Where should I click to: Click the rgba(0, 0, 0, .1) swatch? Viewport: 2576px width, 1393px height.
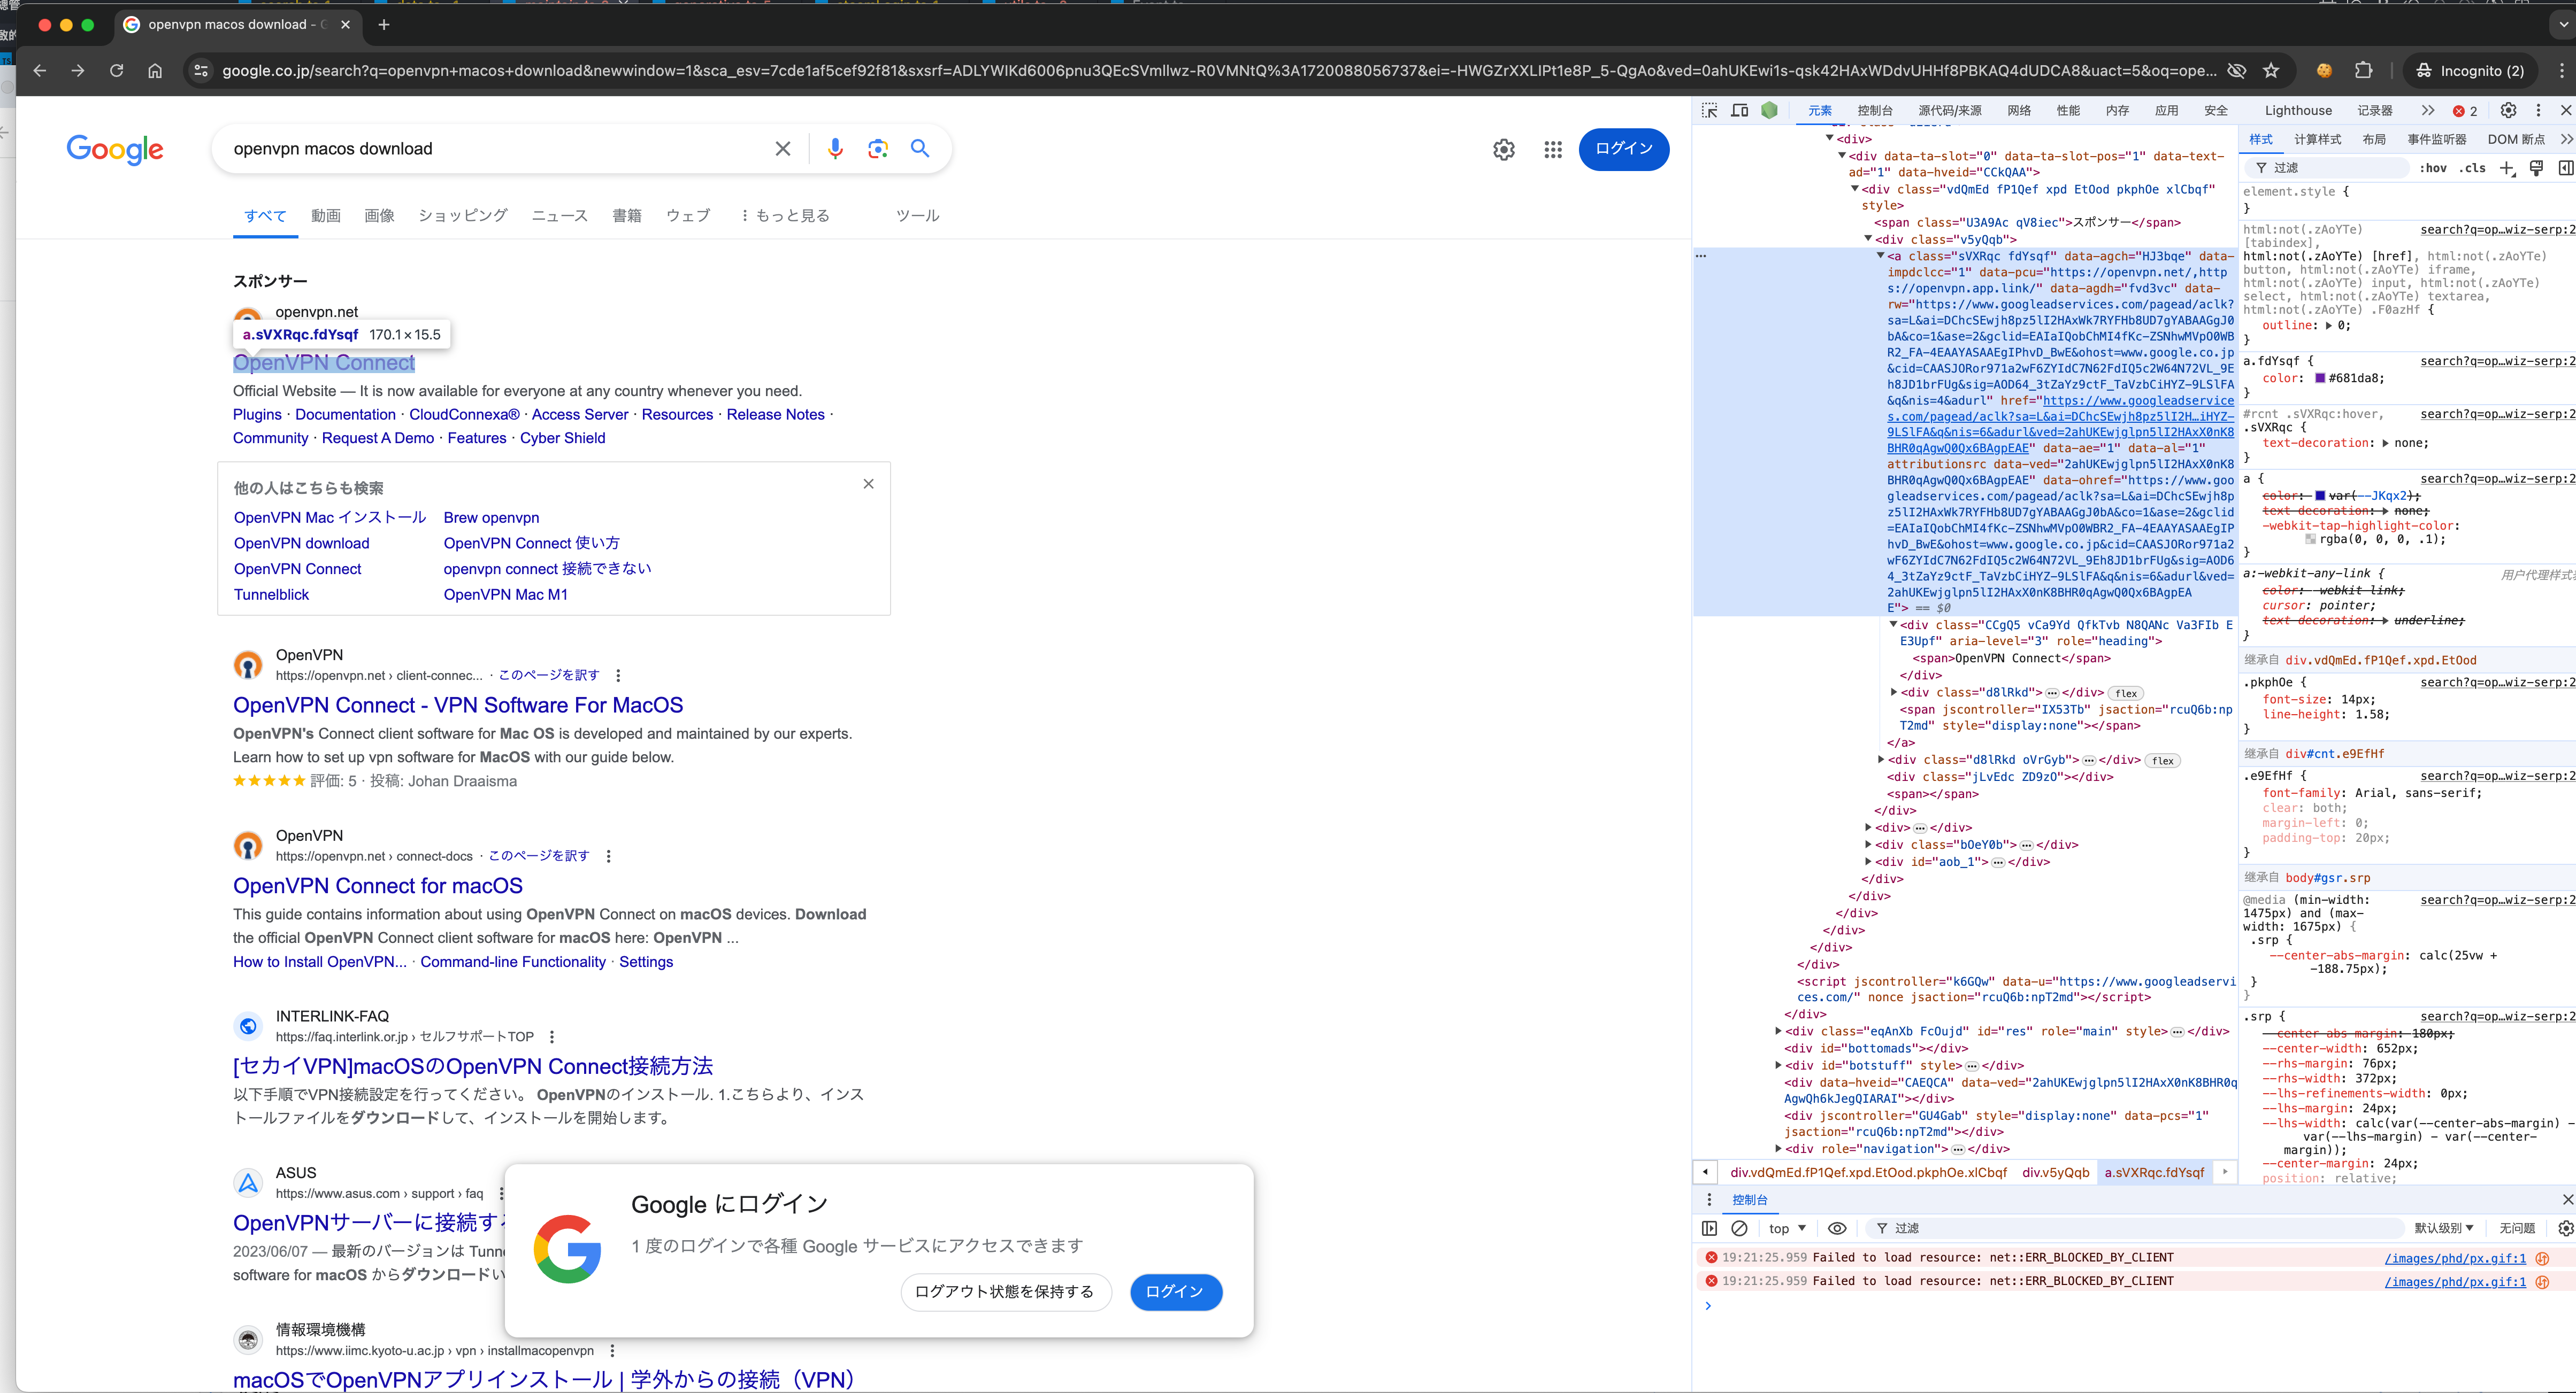pos(2310,539)
